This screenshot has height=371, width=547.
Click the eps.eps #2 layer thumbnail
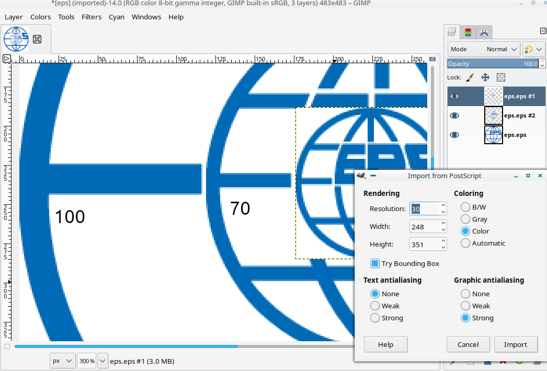tap(493, 115)
